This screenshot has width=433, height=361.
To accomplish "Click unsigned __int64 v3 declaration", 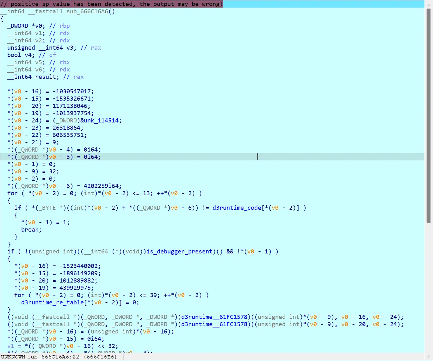I will [54, 48].
